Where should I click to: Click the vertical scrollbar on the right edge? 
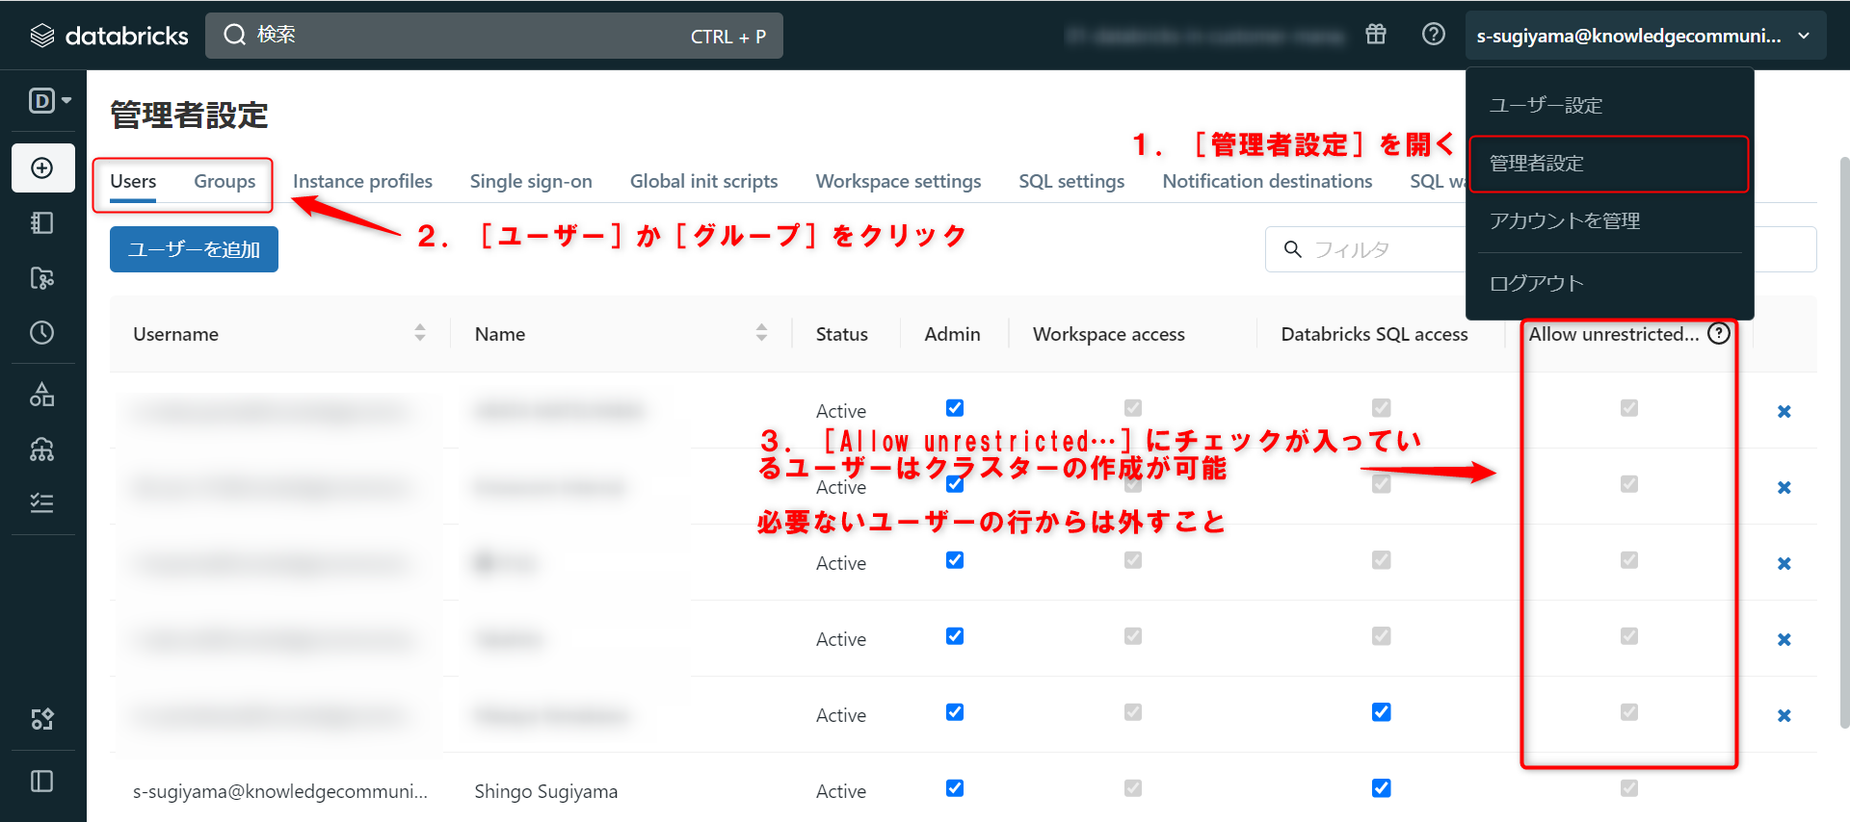pyautogui.click(x=1844, y=443)
